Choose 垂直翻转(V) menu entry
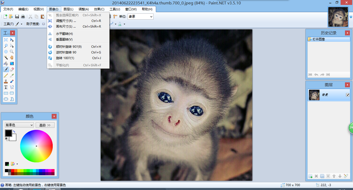 (78, 39)
